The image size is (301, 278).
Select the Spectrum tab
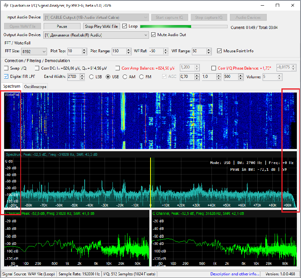(12, 87)
